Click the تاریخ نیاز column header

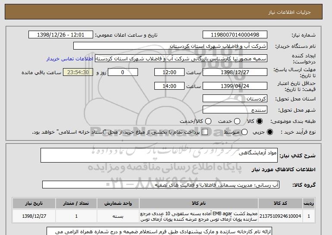pos(34,203)
